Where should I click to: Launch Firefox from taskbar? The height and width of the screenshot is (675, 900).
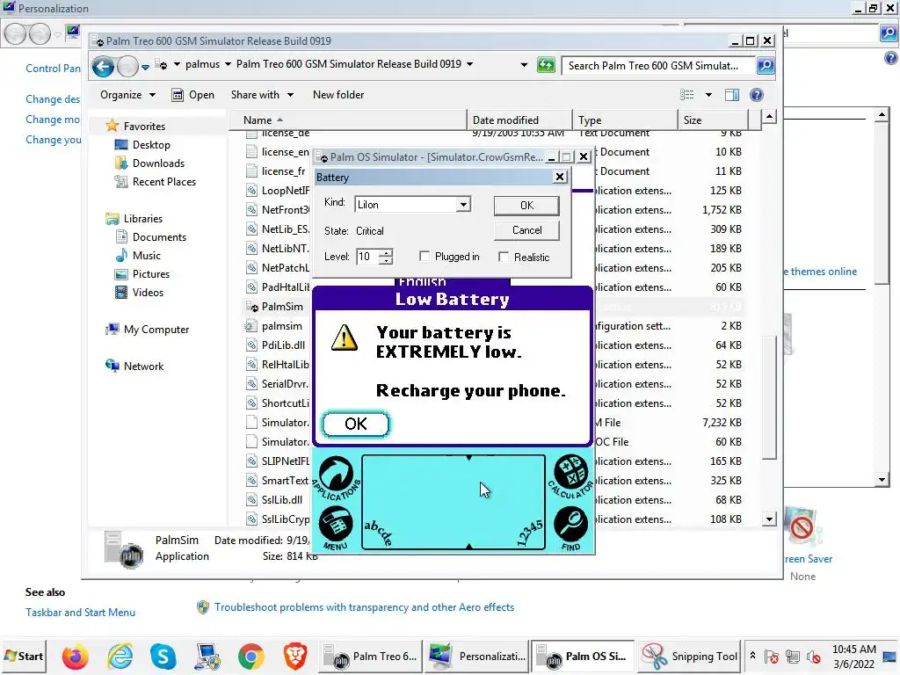click(76, 657)
